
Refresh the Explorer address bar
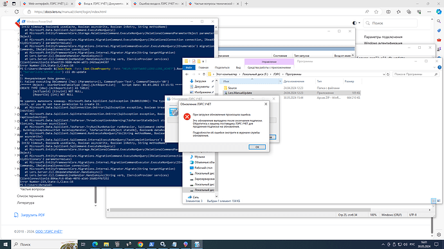pyautogui.click(x=388, y=74)
